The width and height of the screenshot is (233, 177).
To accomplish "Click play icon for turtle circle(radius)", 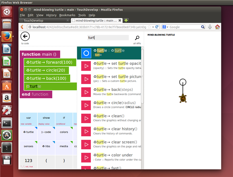I will pos(86,105).
